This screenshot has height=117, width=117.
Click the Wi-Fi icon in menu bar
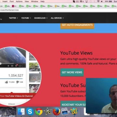click(98, 1)
